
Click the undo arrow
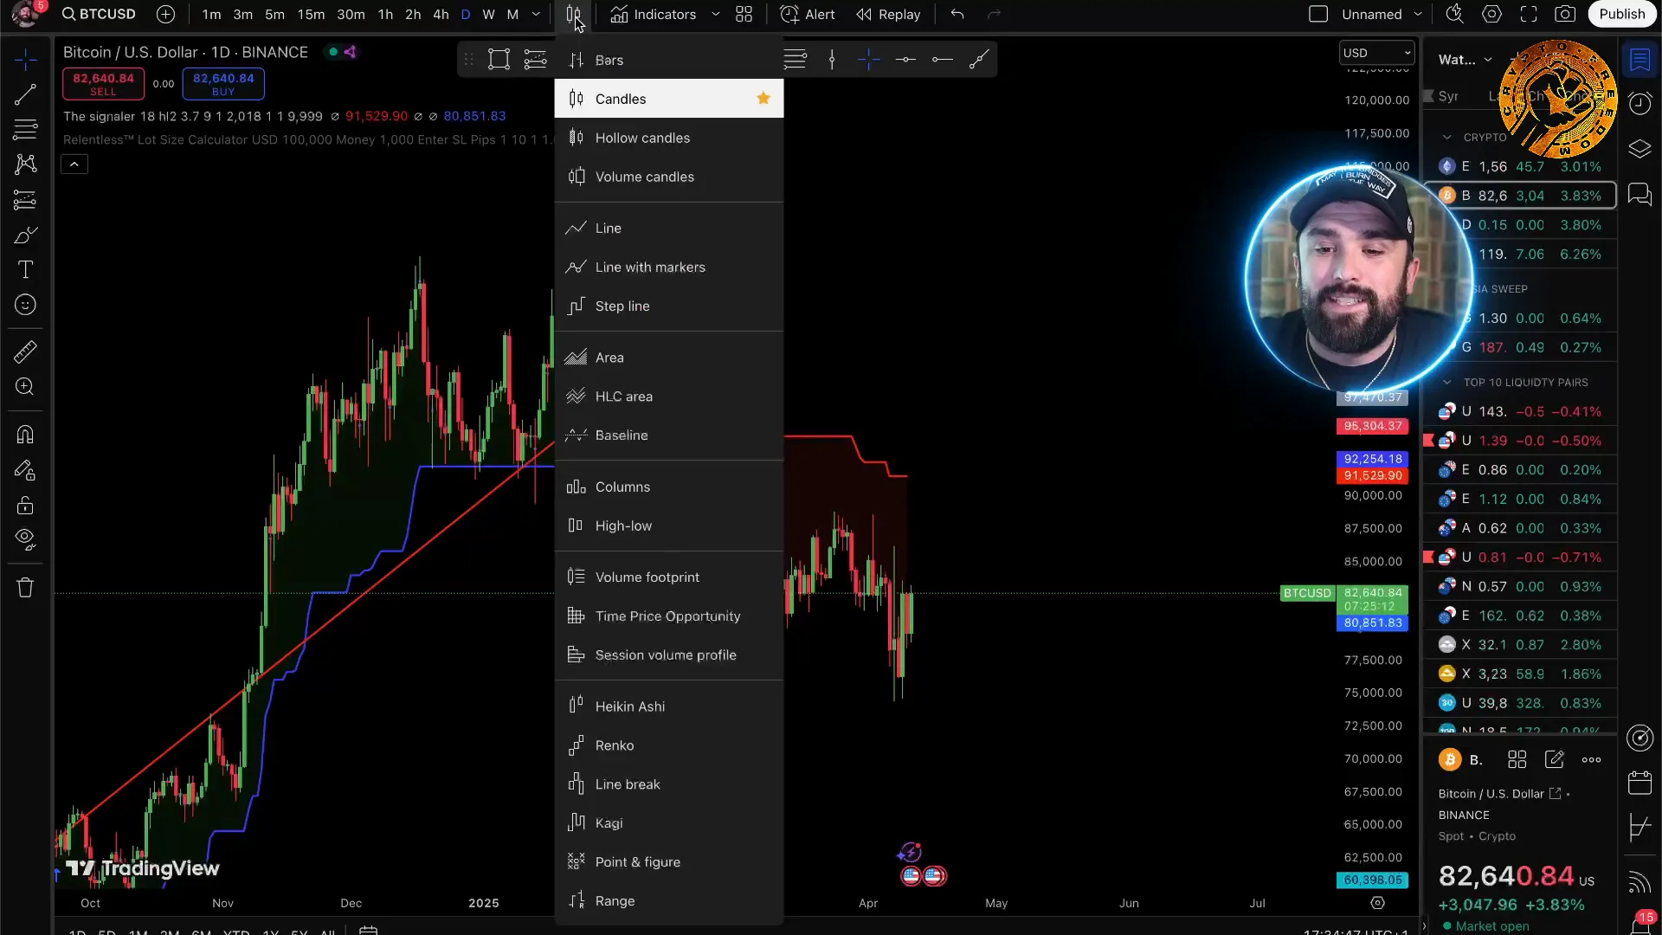pos(957,15)
